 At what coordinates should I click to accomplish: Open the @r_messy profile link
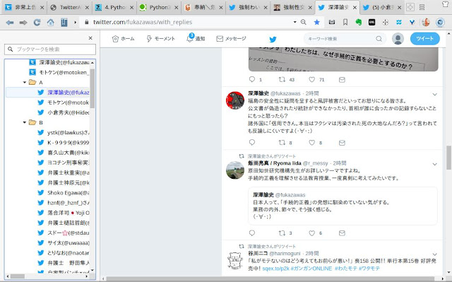[x=316, y=163]
